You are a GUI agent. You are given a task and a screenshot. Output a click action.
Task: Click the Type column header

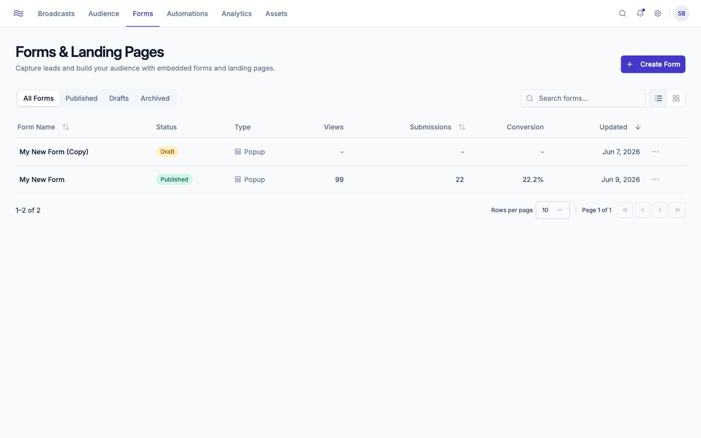click(x=242, y=127)
